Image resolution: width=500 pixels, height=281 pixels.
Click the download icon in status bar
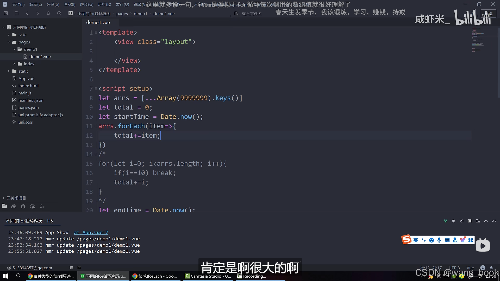483,268
